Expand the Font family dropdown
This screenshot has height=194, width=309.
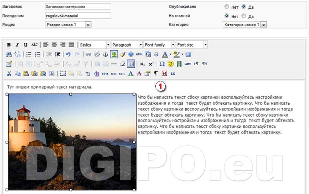[159, 45]
